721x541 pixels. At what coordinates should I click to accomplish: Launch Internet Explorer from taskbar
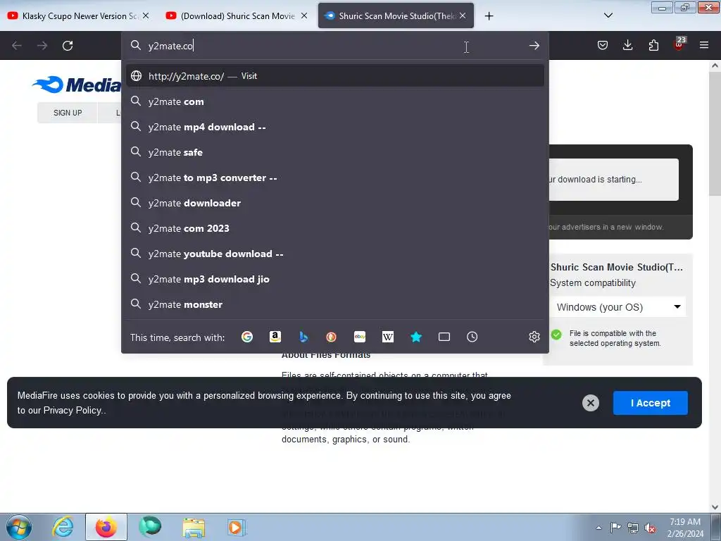[63, 527]
